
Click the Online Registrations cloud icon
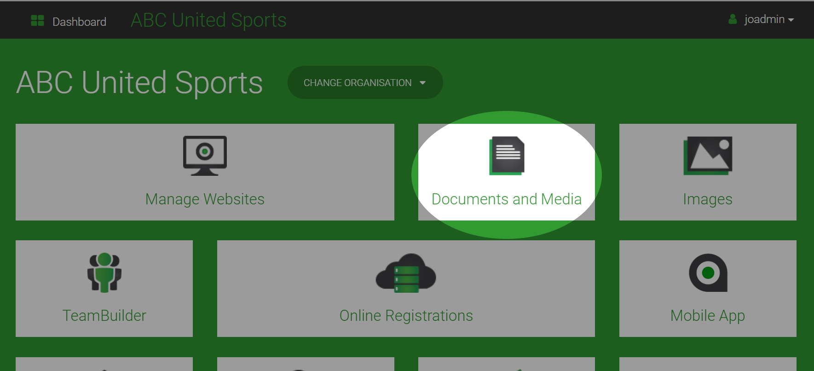[406, 272]
